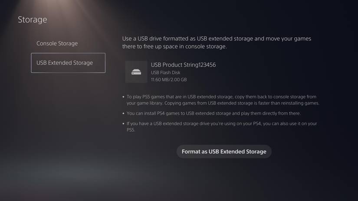Click the line "your game library. Copying games"
Screen dimensions: 358x201
tap(223, 103)
